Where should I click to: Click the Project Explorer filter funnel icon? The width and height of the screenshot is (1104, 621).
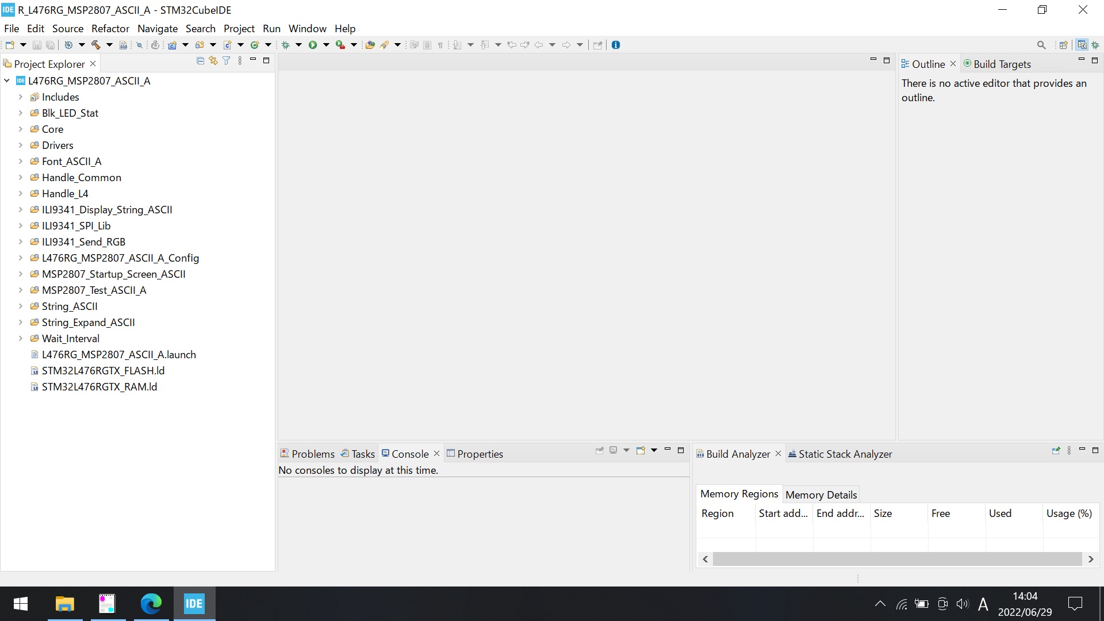(x=227, y=60)
